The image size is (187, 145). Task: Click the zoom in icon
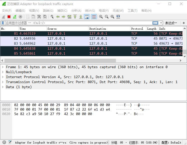(x=101, y=17)
